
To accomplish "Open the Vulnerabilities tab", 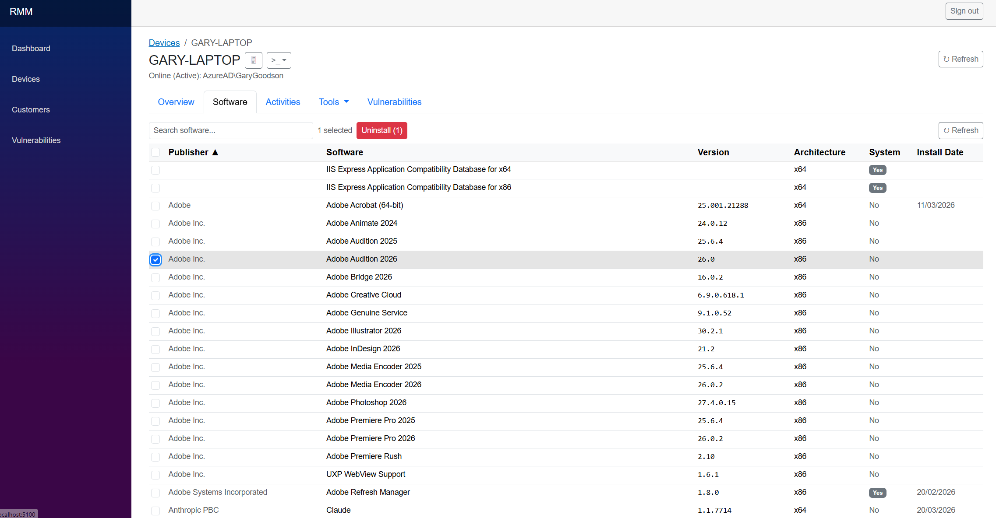I will tap(394, 101).
